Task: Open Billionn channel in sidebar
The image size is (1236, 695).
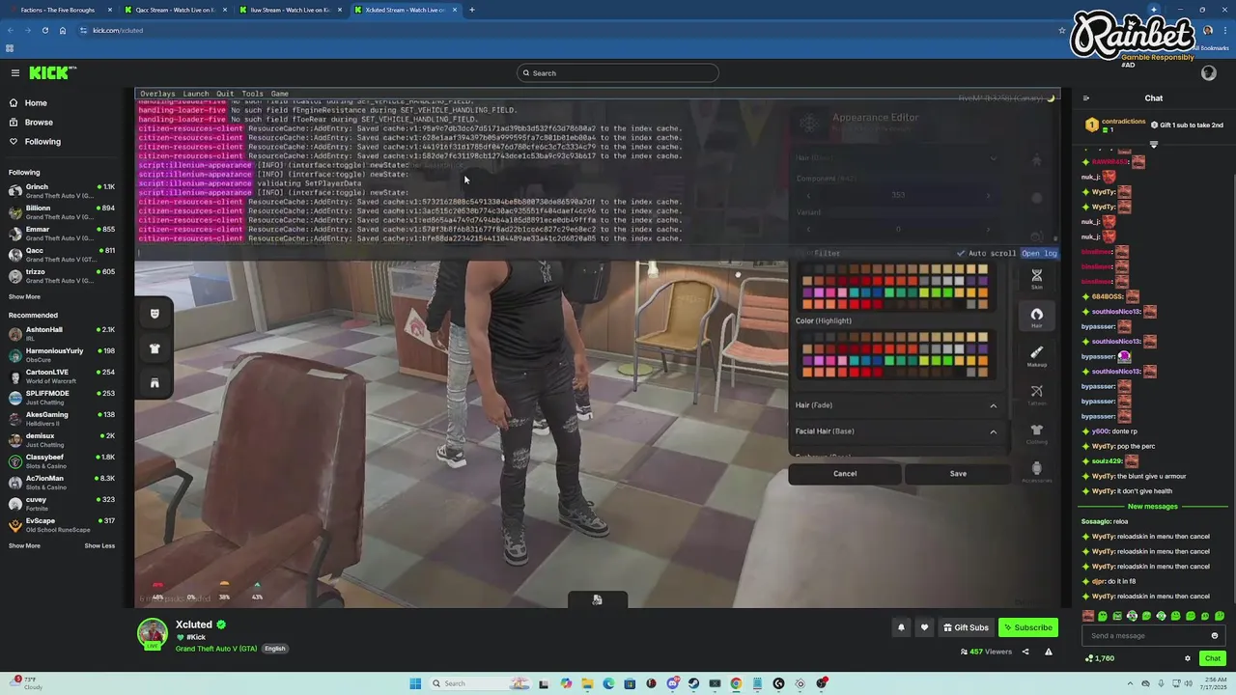Action: (x=60, y=211)
